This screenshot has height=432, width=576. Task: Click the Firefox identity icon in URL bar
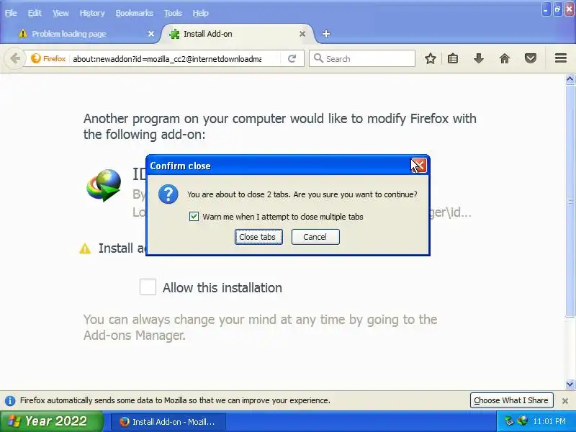coord(48,59)
